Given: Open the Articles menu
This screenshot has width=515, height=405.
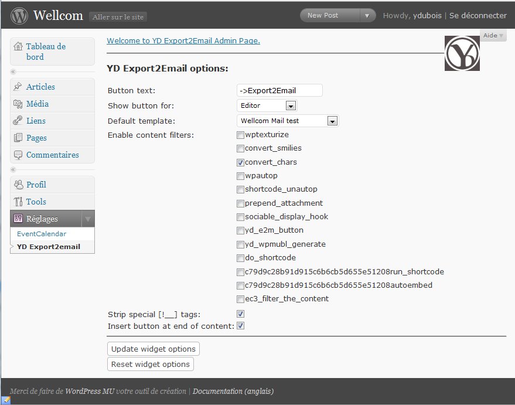Looking at the screenshot, I should coord(40,87).
